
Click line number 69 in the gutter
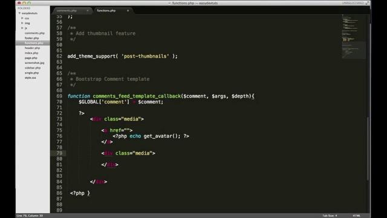click(59, 96)
